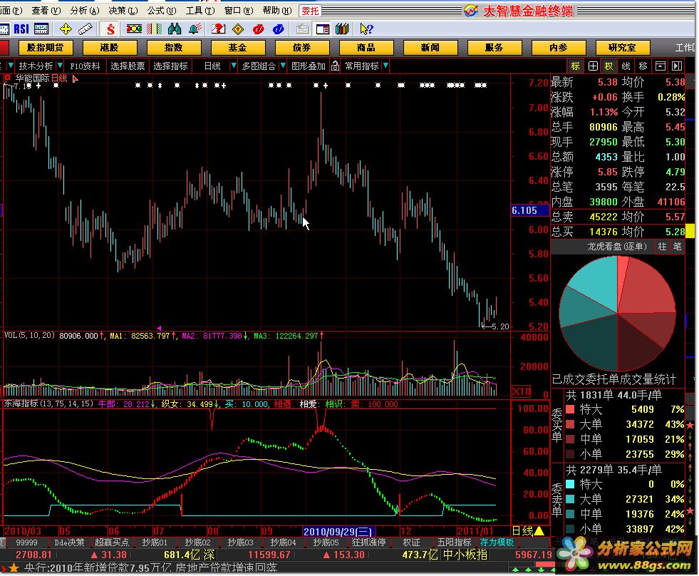Open the 多图组合 dropdown arrow
699x576 pixels.
click(283, 66)
